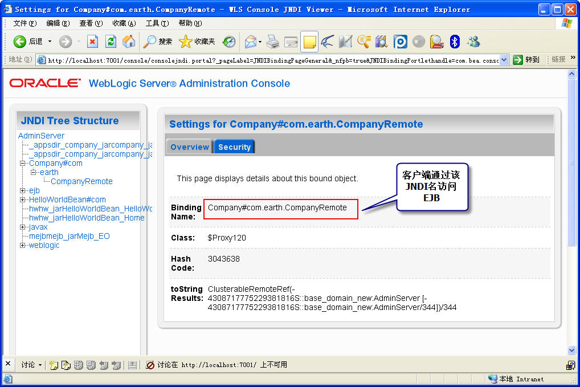Open the address bar dropdown arrow

(x=504, y=60)
